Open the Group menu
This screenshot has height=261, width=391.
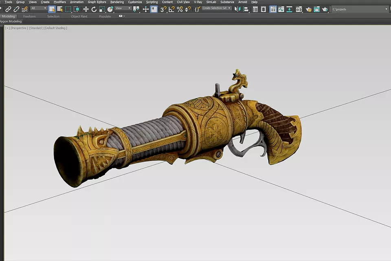tap(20, 2)
